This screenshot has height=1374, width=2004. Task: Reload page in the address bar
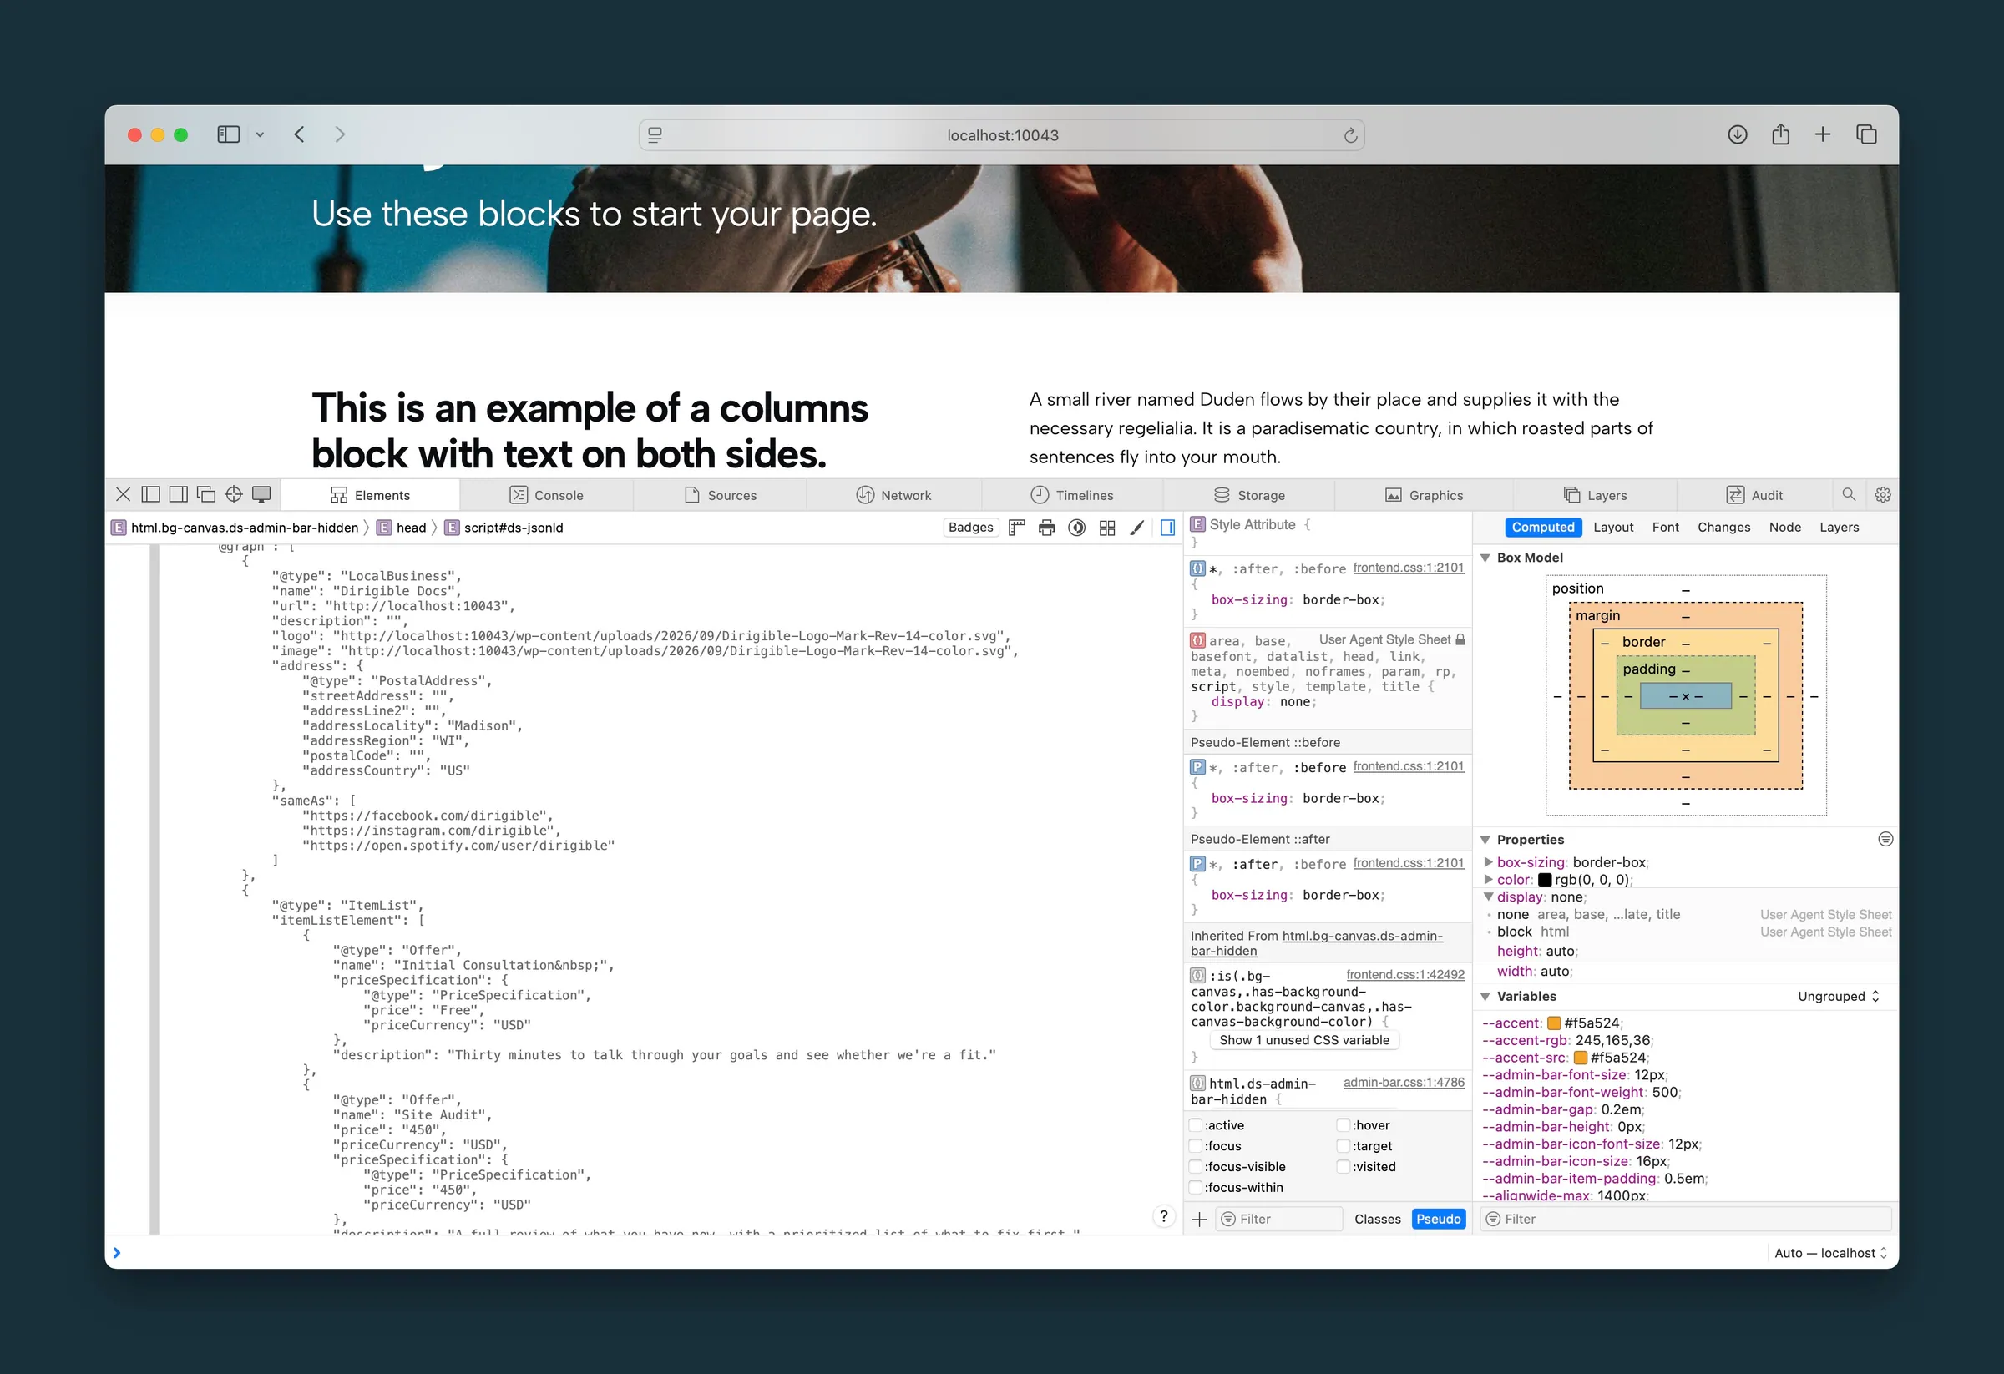[x=1350, y=135]
